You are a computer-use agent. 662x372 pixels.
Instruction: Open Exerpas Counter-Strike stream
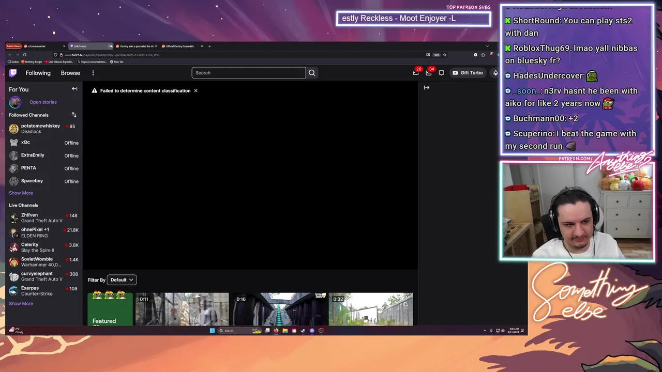44,291
